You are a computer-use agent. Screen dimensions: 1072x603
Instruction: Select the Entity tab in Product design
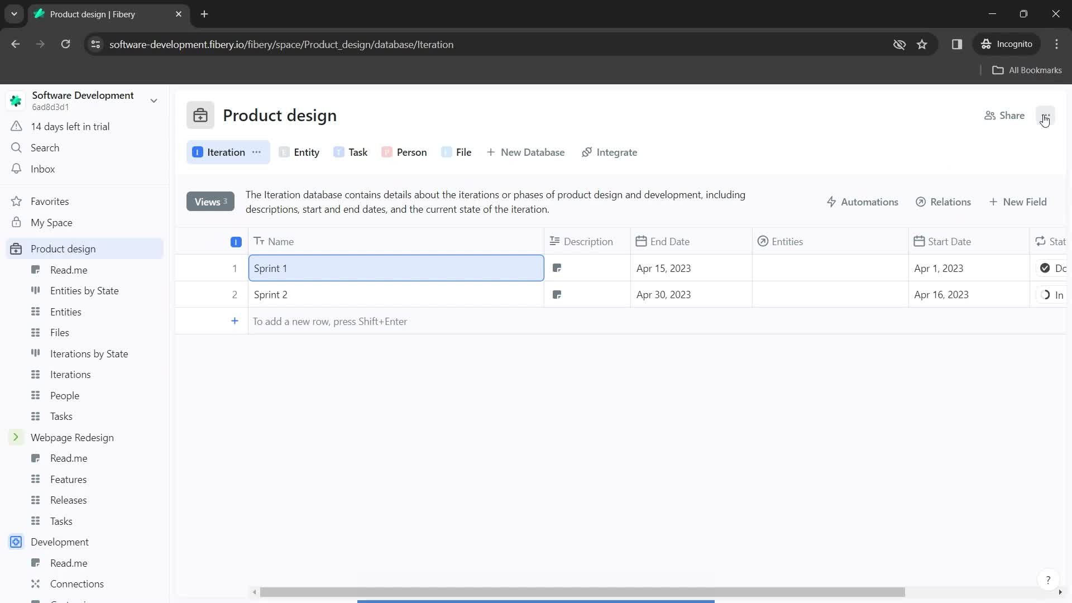pyautogui.click(x=307, y=152)
